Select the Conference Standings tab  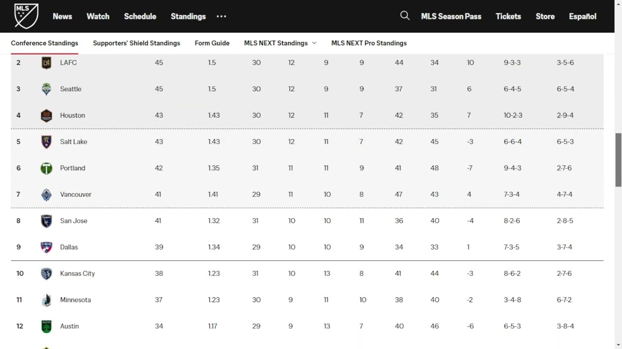(x=45, y=43)
